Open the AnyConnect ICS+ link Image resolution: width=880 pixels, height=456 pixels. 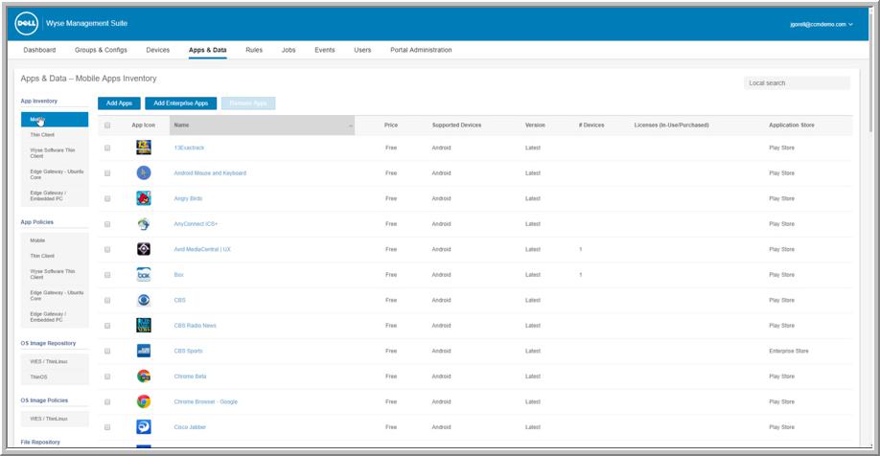196,224
